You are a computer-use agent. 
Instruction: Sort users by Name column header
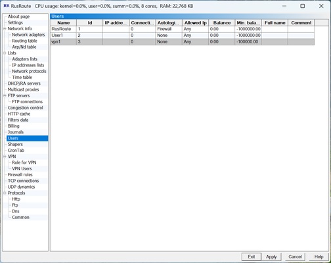[64, 23]
